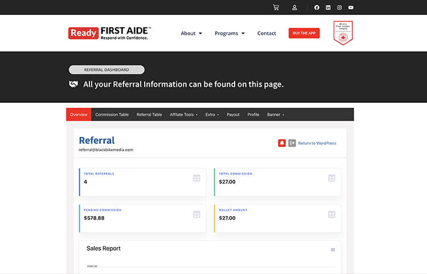
Task: Open the YouTube icon link
Action: (351, 7)
